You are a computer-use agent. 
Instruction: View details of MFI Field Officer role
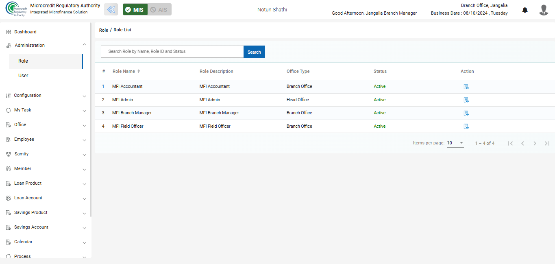click(x=466, y=127)
